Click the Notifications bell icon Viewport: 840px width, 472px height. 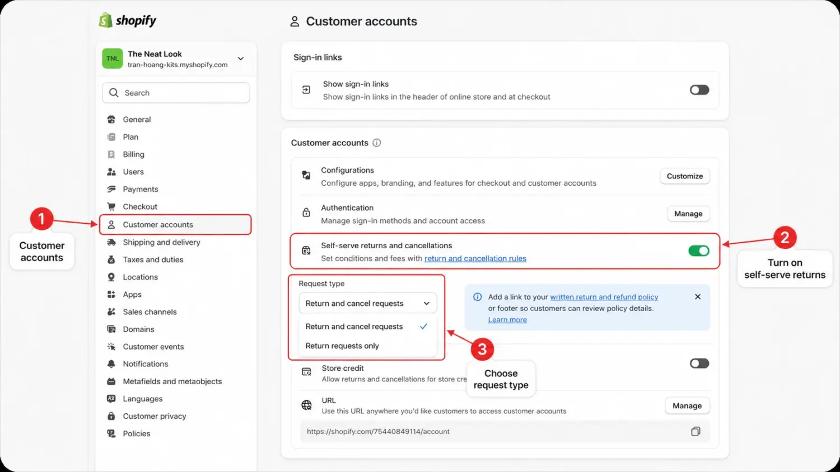(x=111, y=364)
